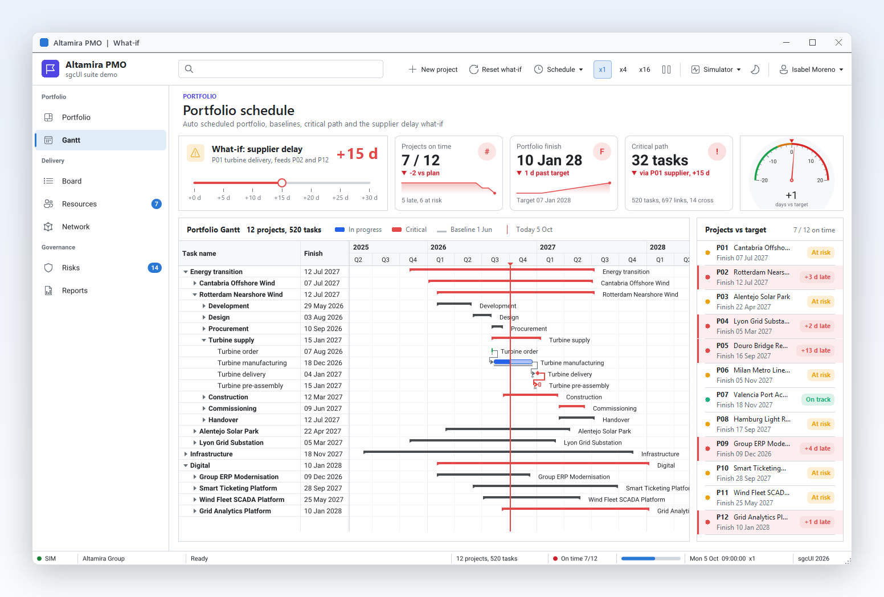Open Isabel Moreno user menu
Viewport: 884px width, 597px height.
811,69
